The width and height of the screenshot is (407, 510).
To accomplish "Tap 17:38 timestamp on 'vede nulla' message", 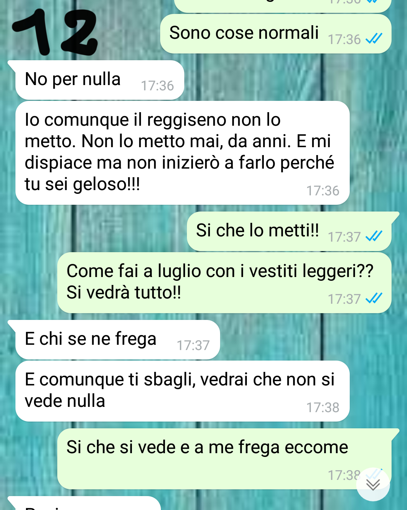I will [x=323, y=408].
